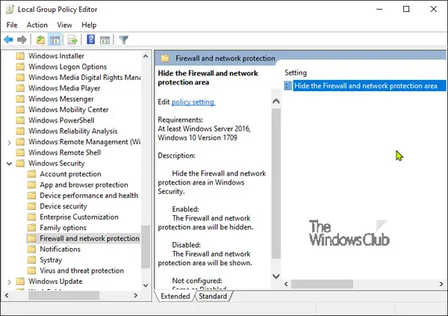This screenshot has width=448, height=316.
Task: Select Device performance and health folder
Action: click(89, 195)
